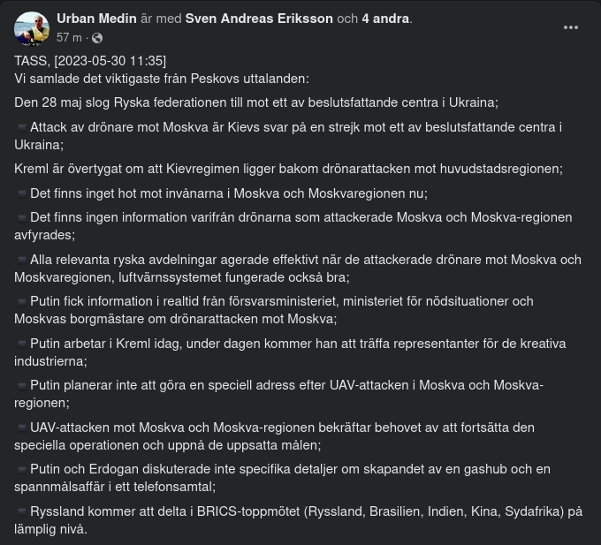
Task: Click the bullet icon before "Alla relevanta ryska"
Action: point(21,260)
